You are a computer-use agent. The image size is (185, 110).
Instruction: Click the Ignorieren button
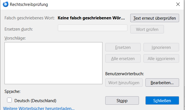click(x=161, y=47)
